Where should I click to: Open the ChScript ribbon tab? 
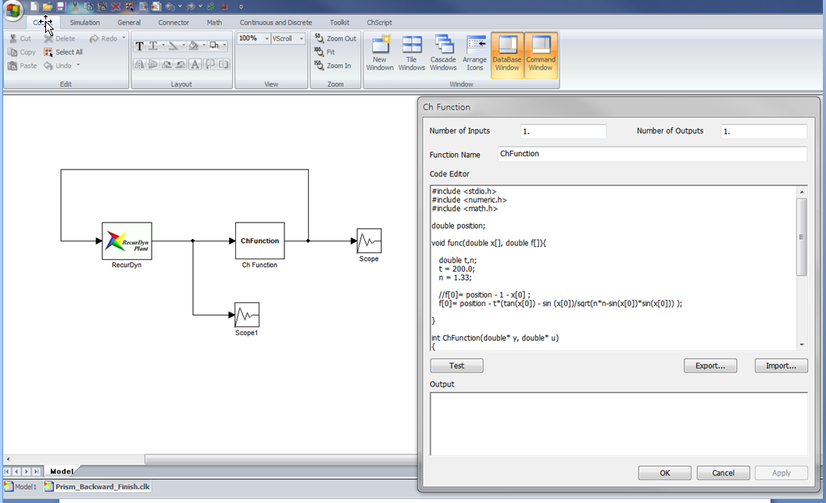point(379,23)
